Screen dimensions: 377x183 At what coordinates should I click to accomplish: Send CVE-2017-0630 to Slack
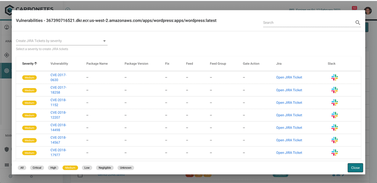click(x=334, y=77)
